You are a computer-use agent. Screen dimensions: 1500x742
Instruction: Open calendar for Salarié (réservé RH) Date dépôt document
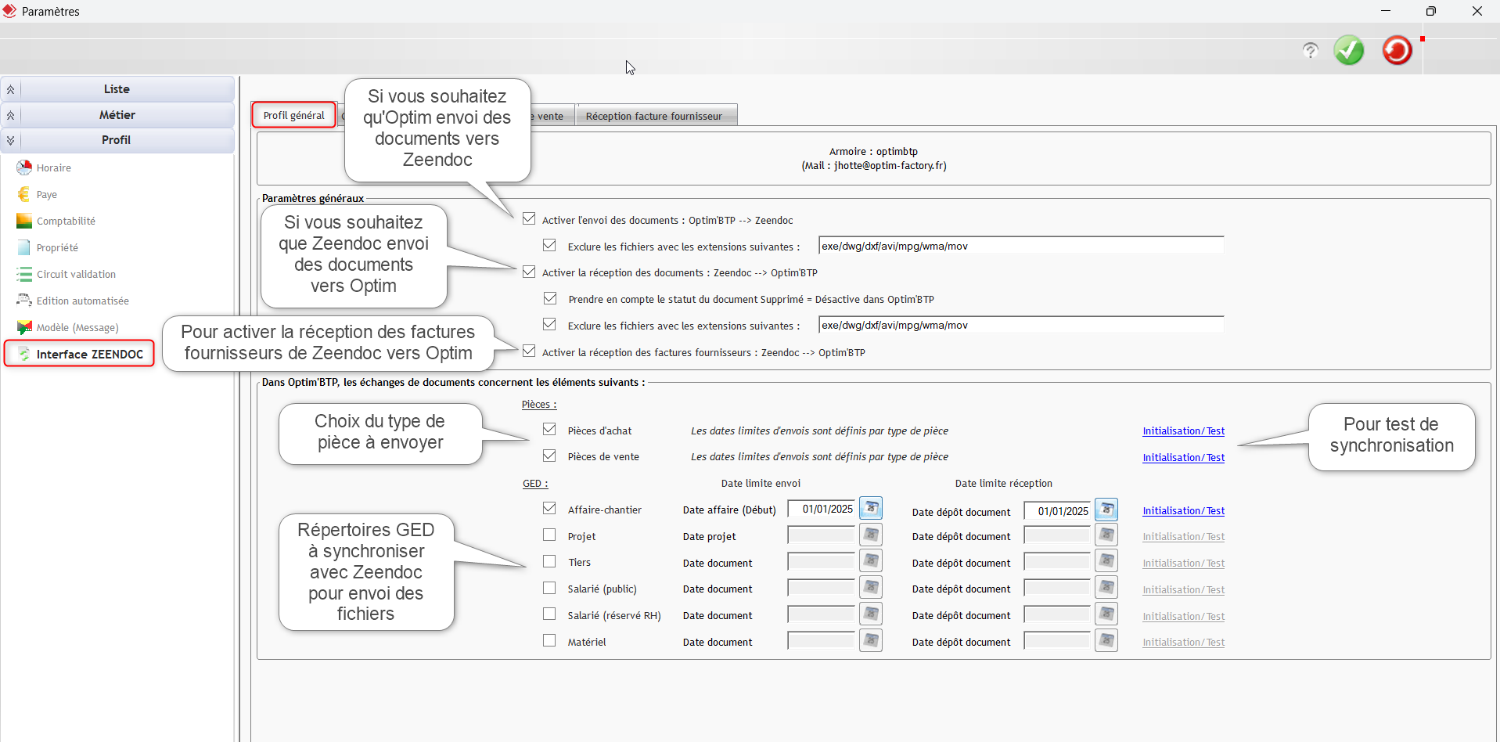[x=1106, y=614]
